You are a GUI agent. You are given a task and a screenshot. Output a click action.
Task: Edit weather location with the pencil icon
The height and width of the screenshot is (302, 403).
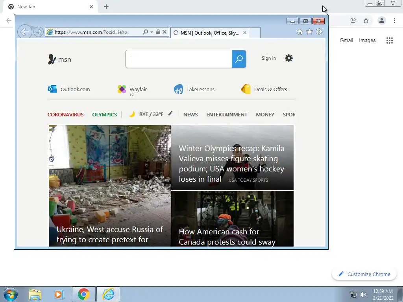[x=170, y=114]
